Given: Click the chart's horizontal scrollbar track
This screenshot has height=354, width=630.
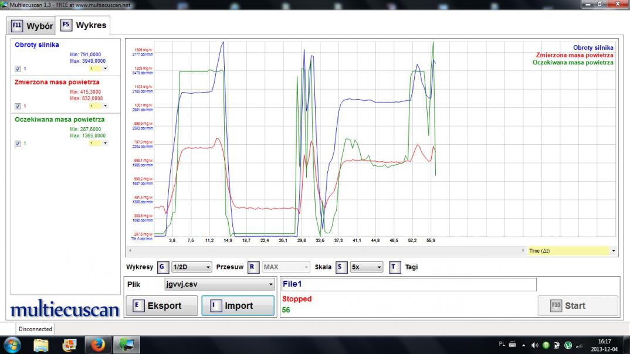Looking at the screenshot, I should coord(323,250).
